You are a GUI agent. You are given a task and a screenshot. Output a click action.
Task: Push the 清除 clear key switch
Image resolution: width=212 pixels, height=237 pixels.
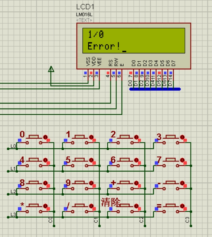pyautogui.click(x=125, y=205)
